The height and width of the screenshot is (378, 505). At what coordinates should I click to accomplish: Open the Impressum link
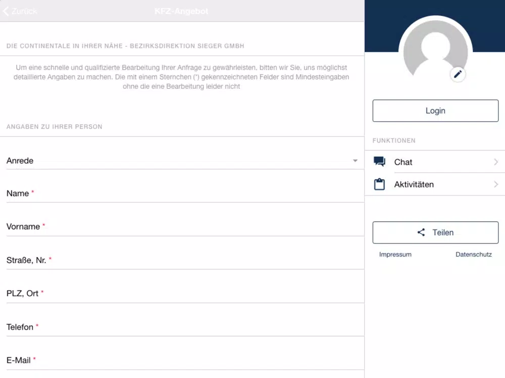[395, 254]
